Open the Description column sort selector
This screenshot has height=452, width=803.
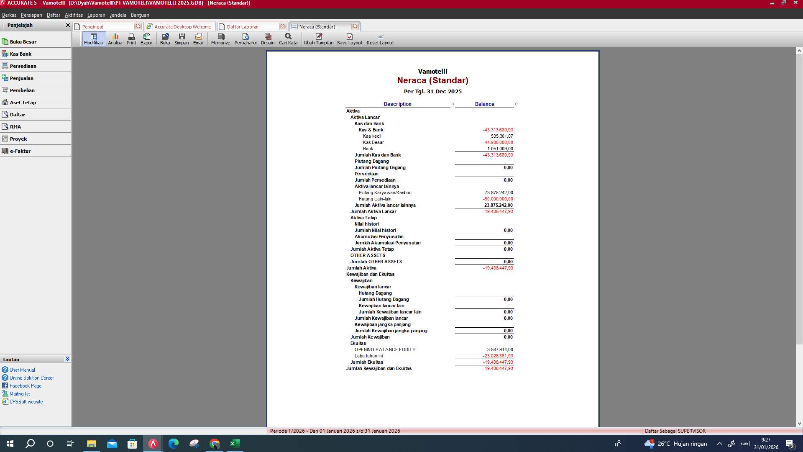(x=453, y=104)
